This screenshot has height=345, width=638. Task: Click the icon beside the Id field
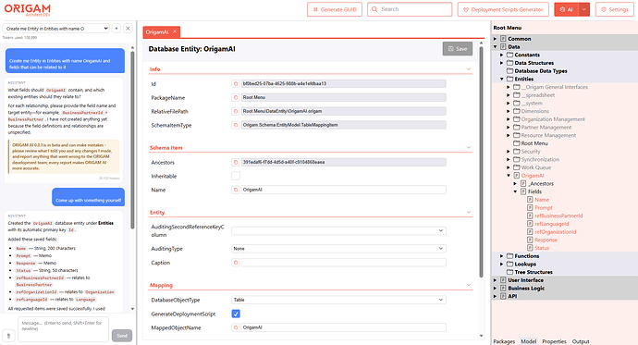click(x=235, y=84)
